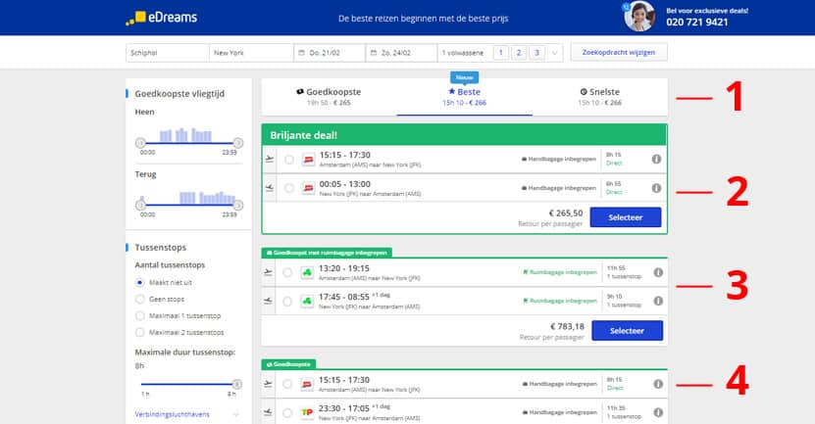Click the 'Tussenstops' filter heading
Screen dimensions: 815x424
click(x=160, y=248)
